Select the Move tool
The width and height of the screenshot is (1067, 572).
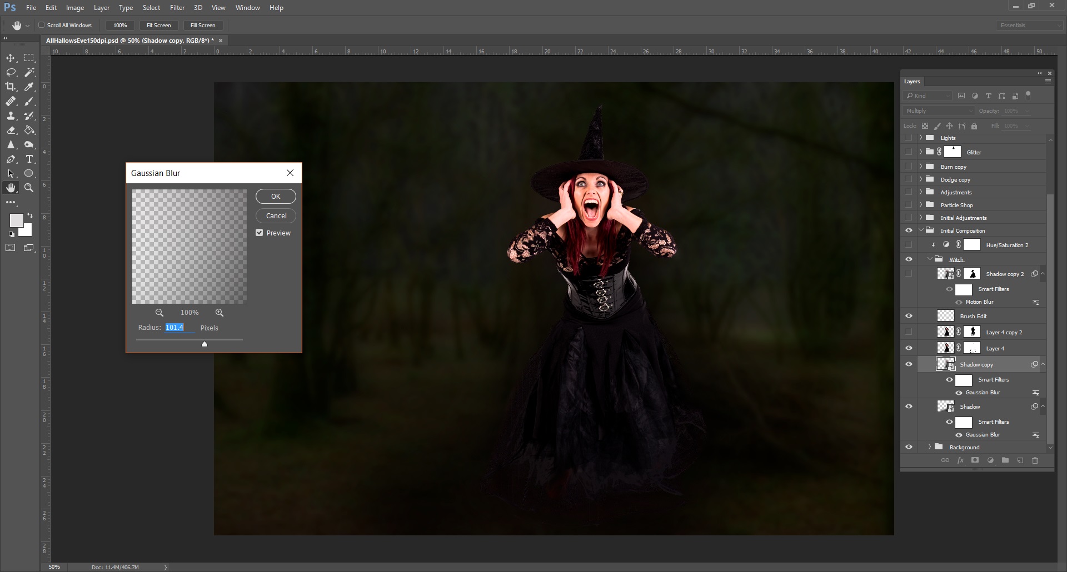click(x=11, y=58)
